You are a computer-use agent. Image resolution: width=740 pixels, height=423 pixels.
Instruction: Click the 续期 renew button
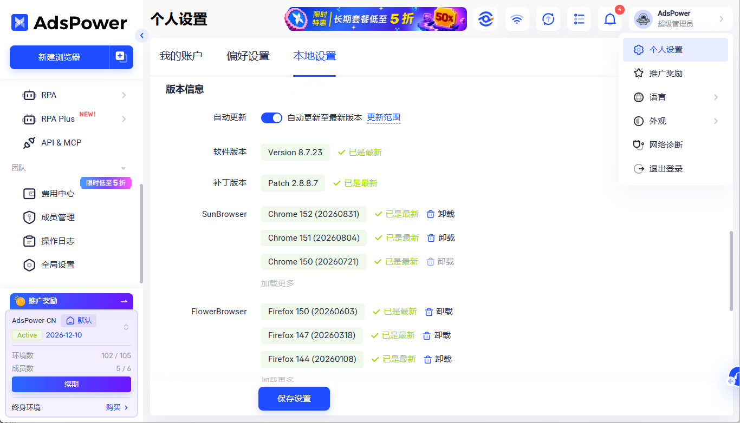72,384
